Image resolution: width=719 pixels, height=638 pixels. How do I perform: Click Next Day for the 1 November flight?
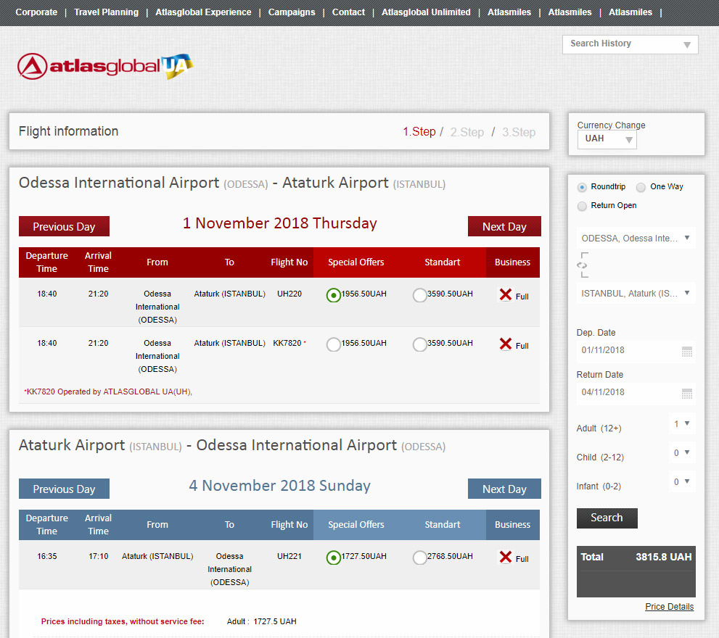(504, 226)
